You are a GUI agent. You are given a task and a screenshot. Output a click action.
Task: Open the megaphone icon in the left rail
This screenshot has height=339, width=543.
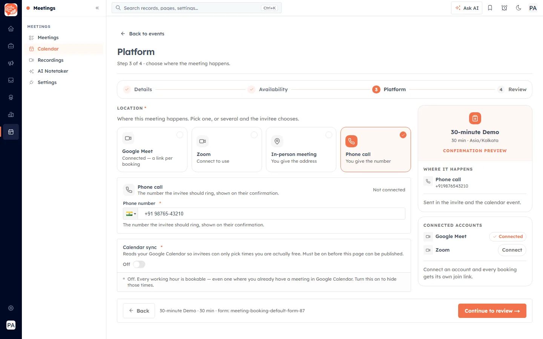tap(11, 63)
